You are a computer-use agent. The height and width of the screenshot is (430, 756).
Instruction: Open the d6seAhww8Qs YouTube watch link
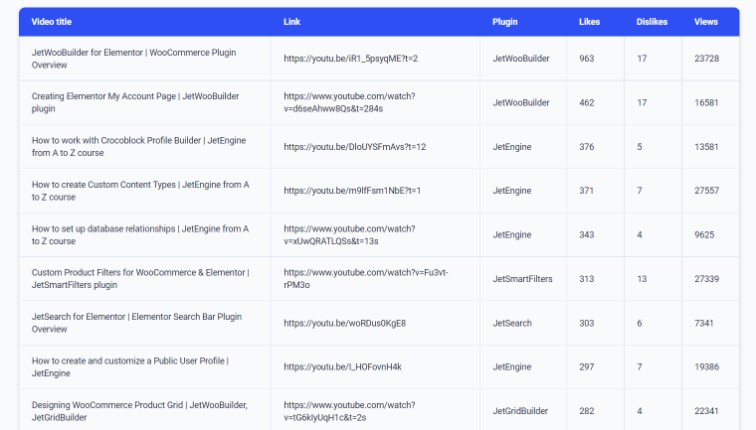(349, 102)
